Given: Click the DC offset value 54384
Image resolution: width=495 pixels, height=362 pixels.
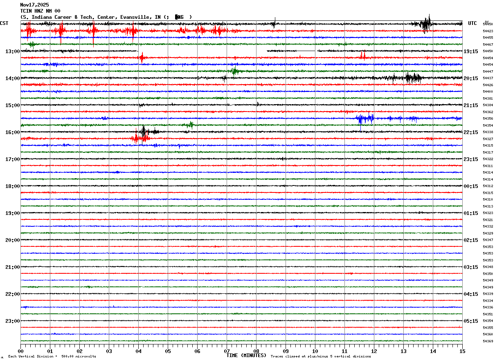Looking at the screenshot, I should tap(488, 105).
